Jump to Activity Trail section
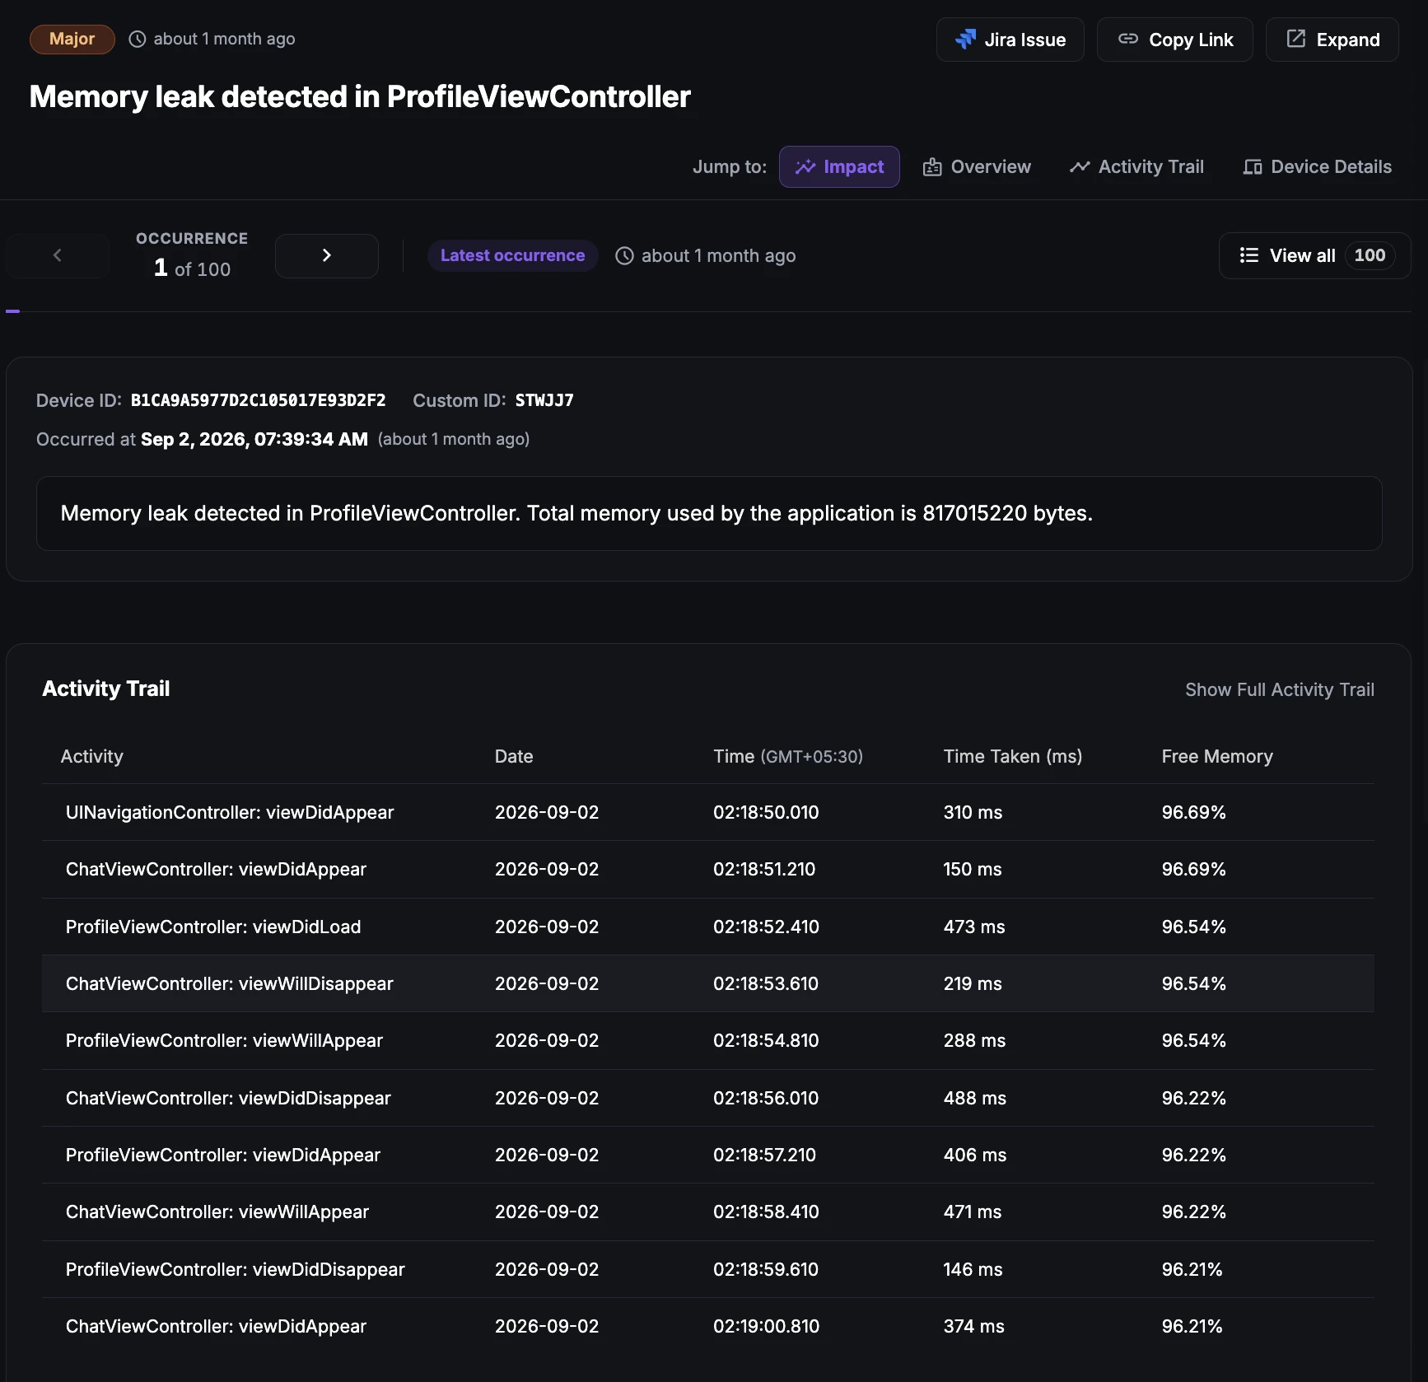This screenshot has width=1428, height=1382. 1136,166
